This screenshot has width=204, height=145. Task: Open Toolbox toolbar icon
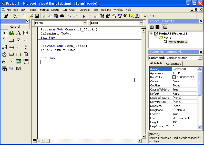click(125, 16)
